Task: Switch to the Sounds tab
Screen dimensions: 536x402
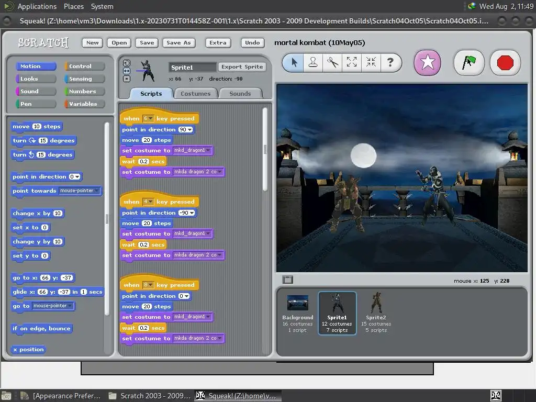Action: [240, 94]
